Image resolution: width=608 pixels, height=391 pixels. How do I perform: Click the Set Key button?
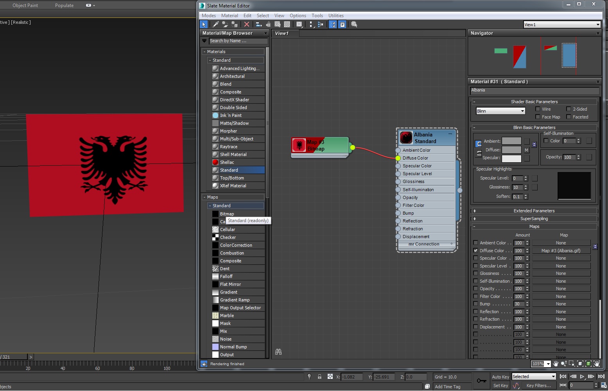[500, 386]
